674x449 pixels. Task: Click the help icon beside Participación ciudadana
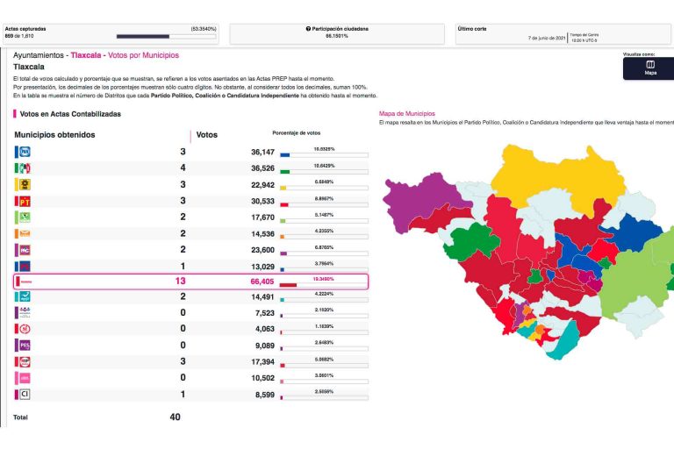pos(308,29)
